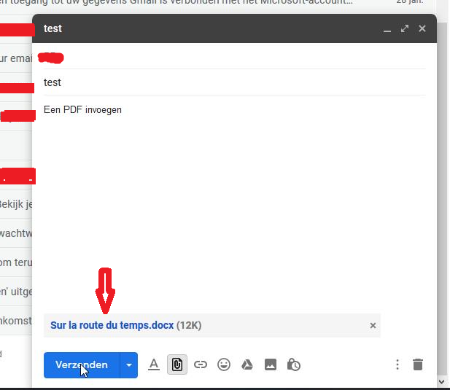Close the compose window
Screen dimensions: 450x390
[422, 29]
